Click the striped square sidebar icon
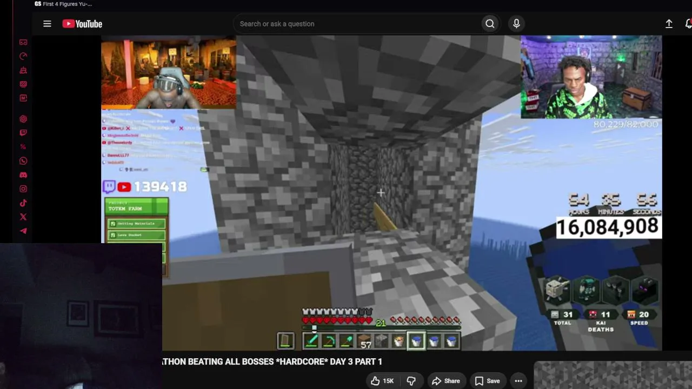Image resolution: width=692 pixels, height=389 pixels. point(23,84)
